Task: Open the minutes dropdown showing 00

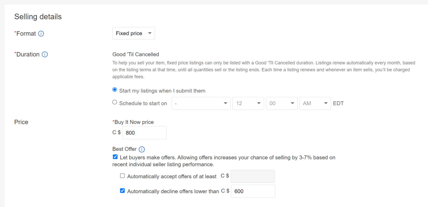Action: [281, 103]
